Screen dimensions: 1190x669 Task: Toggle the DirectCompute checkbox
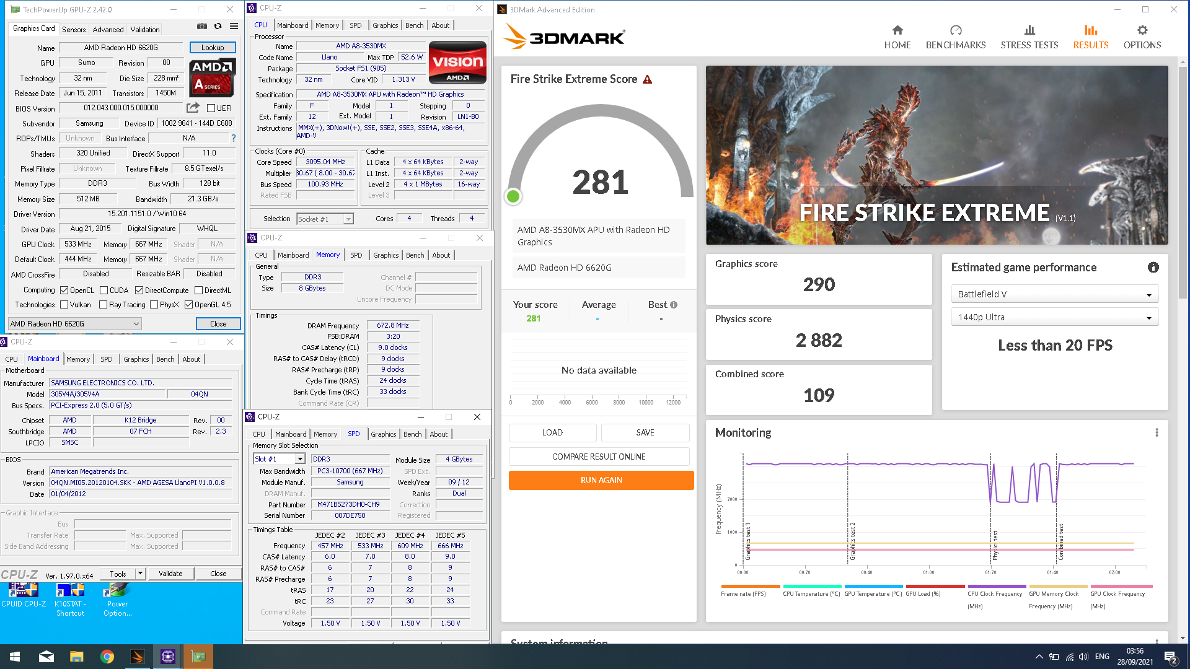139,290
